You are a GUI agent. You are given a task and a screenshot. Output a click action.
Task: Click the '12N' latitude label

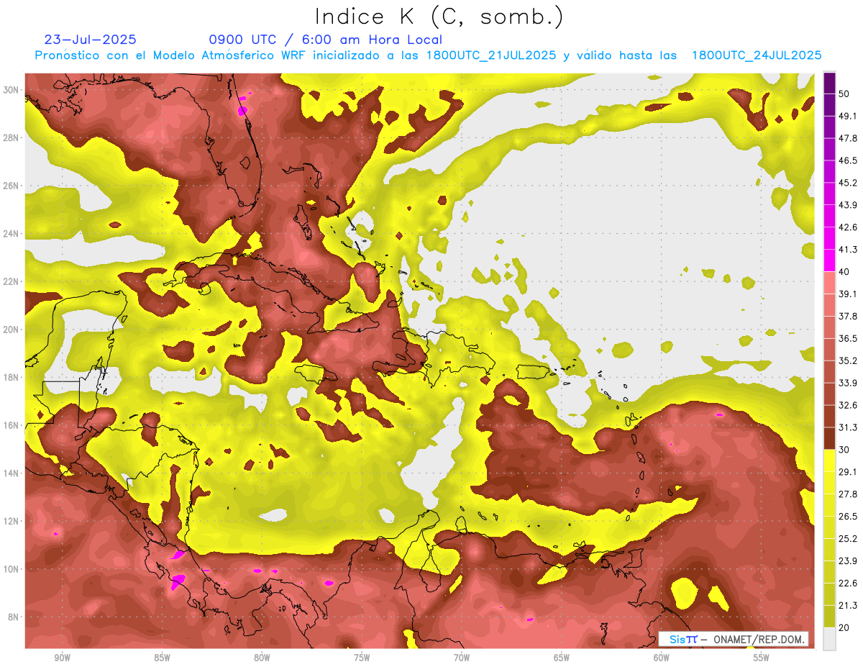(11, 521)
